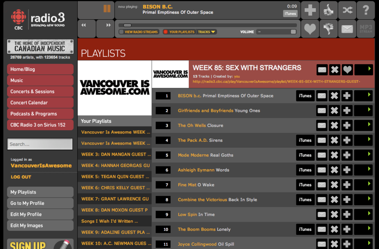Open the Home/Blog section
Image resolution: width=379 pixels, height=249 pixels.
pos(40,69)
